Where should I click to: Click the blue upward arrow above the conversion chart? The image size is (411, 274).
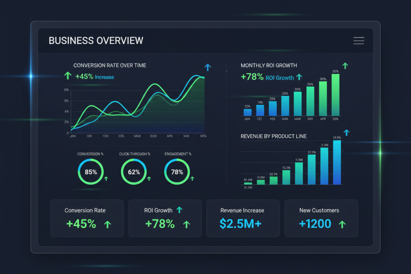pyautogui.click(x=208, y=67)
